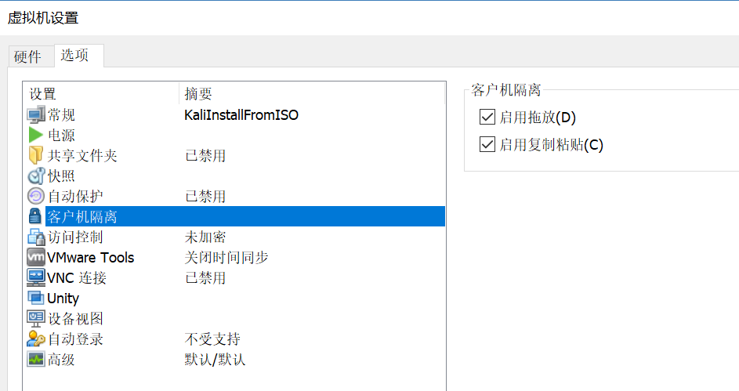
Task: Toggle the 启用拖放(D) checkbox
Action: [487, 118]
